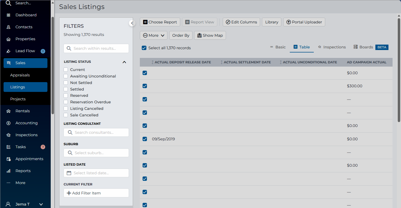Click the magnifier icon in results search
401x208 pixels.
[x=69, y=48]
